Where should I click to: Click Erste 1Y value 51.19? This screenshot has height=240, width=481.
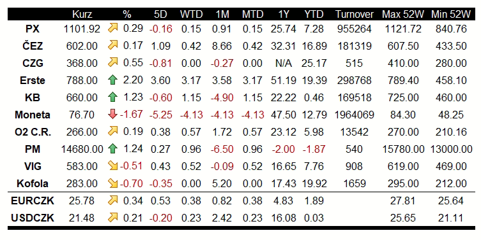[x=284, y=80]
